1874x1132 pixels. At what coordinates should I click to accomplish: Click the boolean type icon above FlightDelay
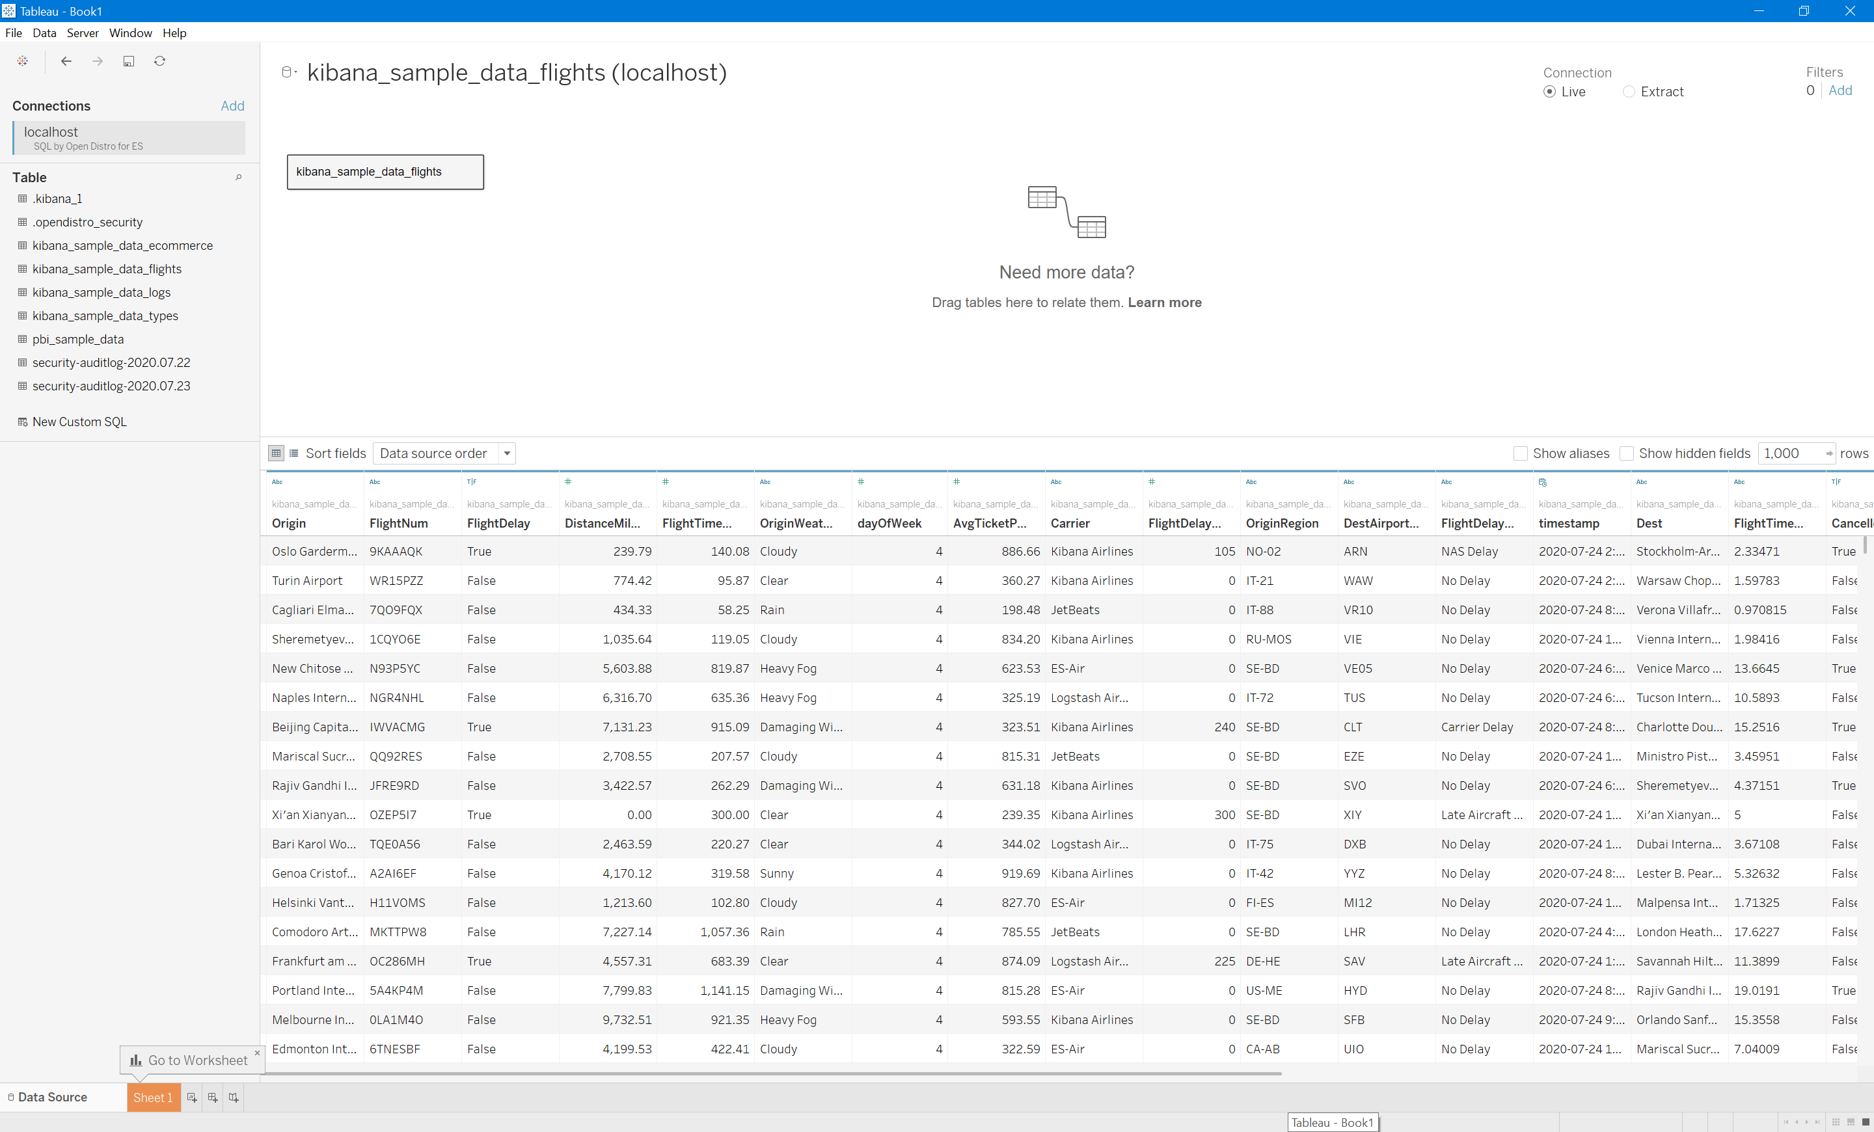[472, 482]
